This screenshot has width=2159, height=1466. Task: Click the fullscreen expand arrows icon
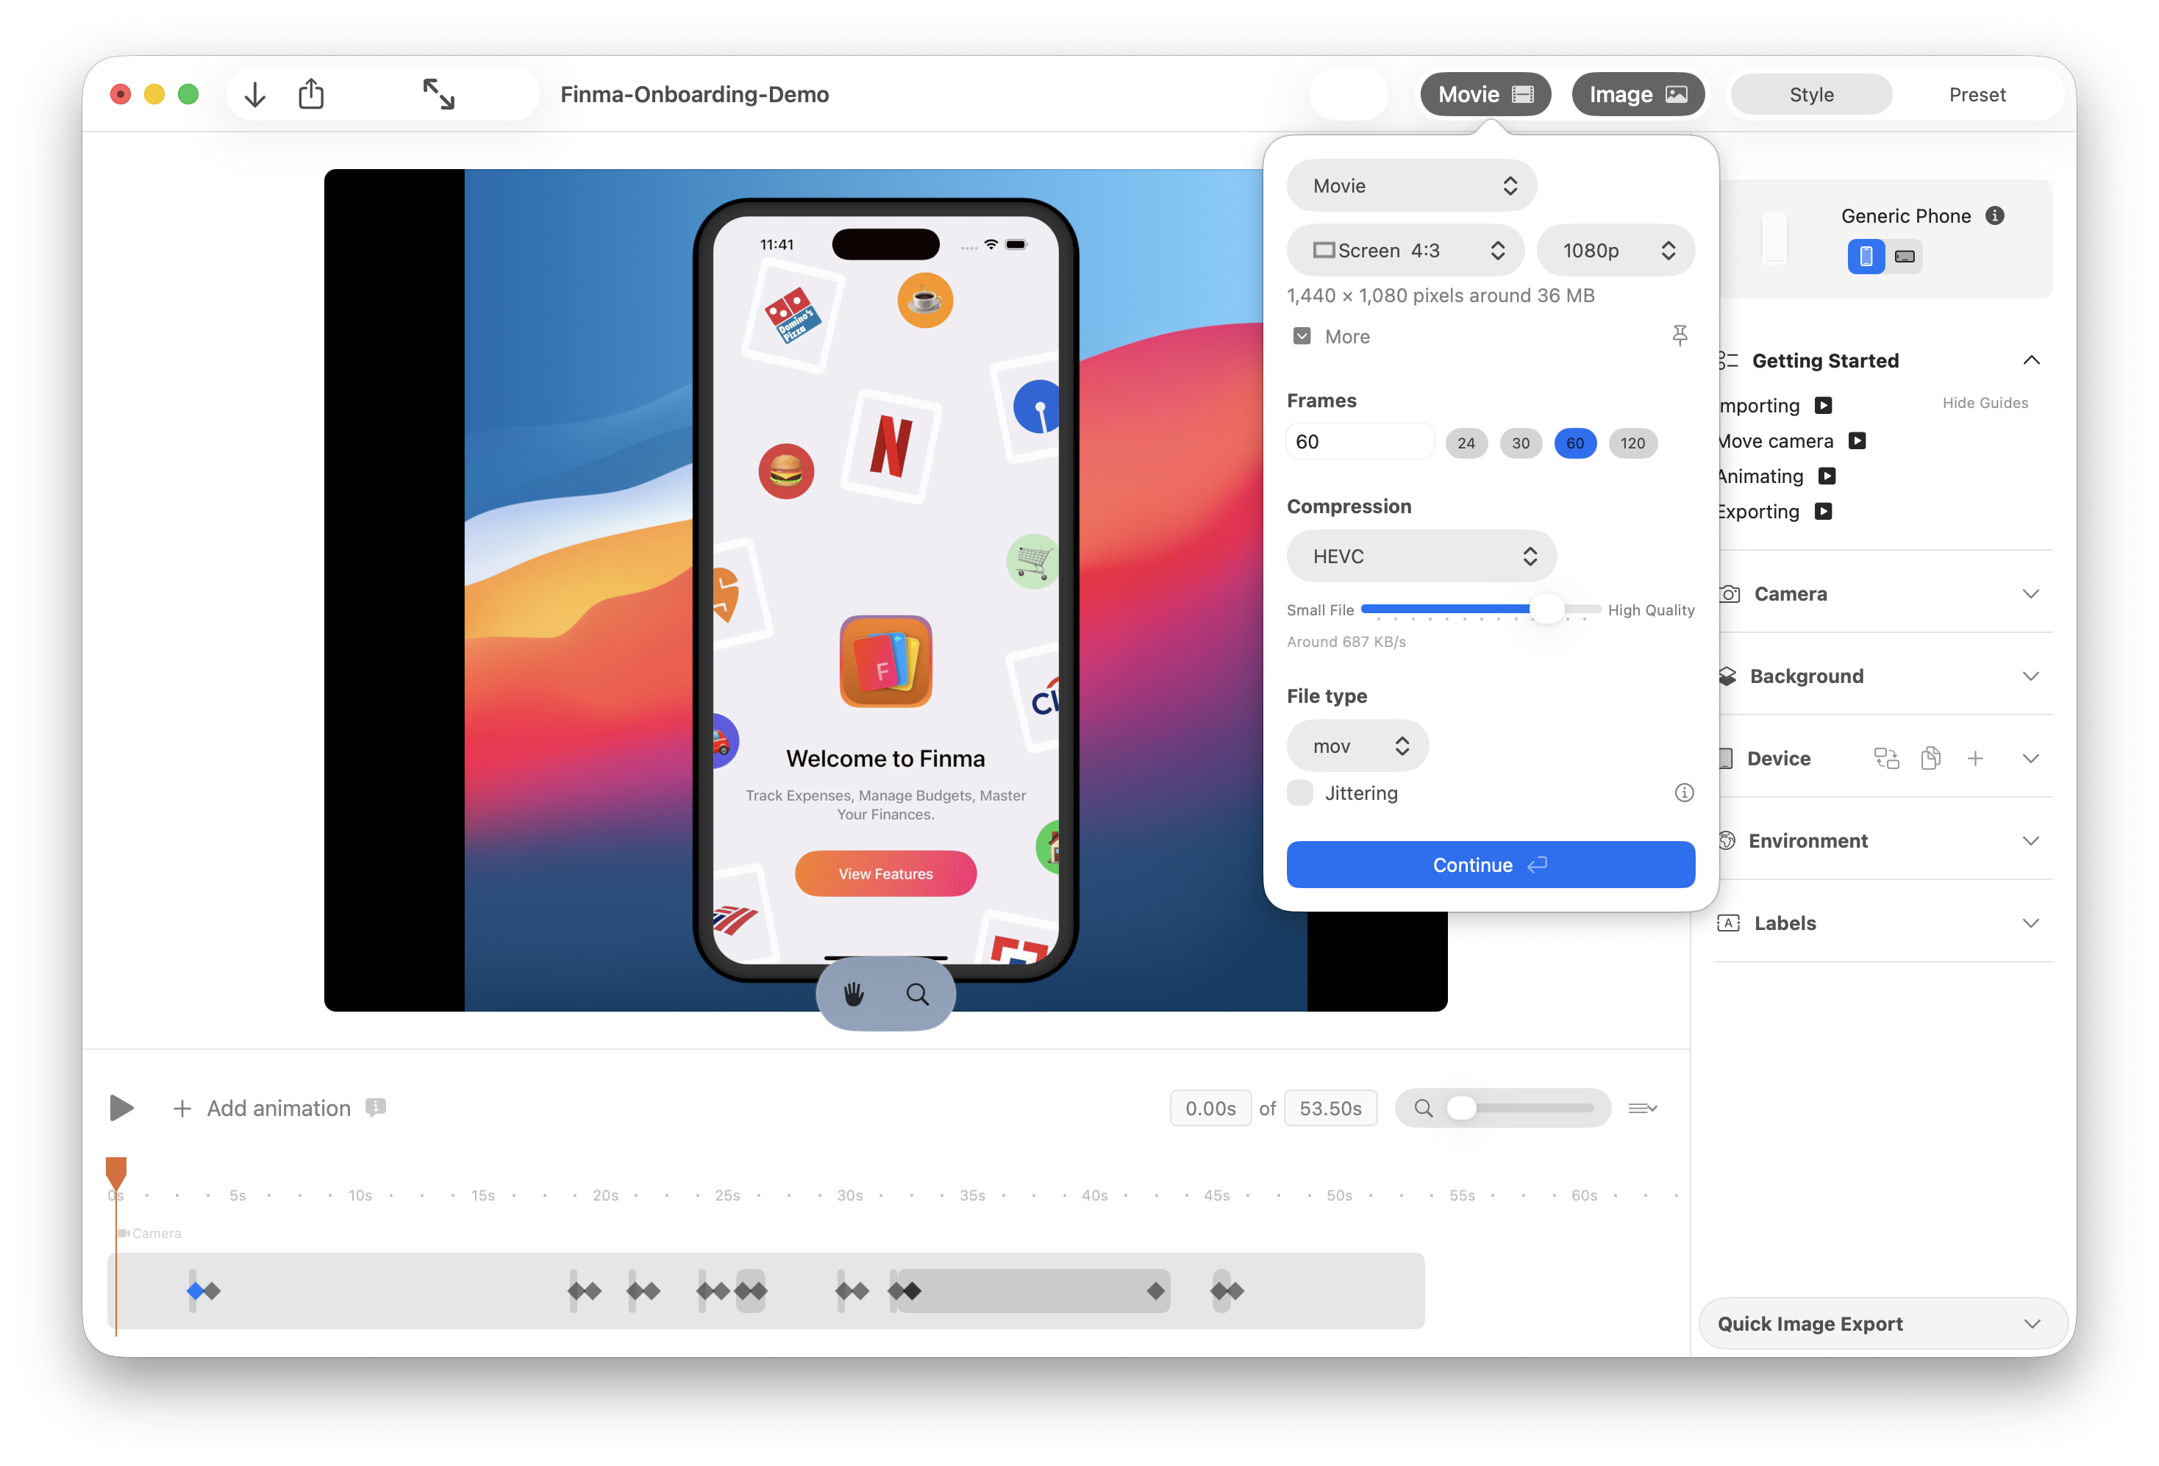point(438,94)
